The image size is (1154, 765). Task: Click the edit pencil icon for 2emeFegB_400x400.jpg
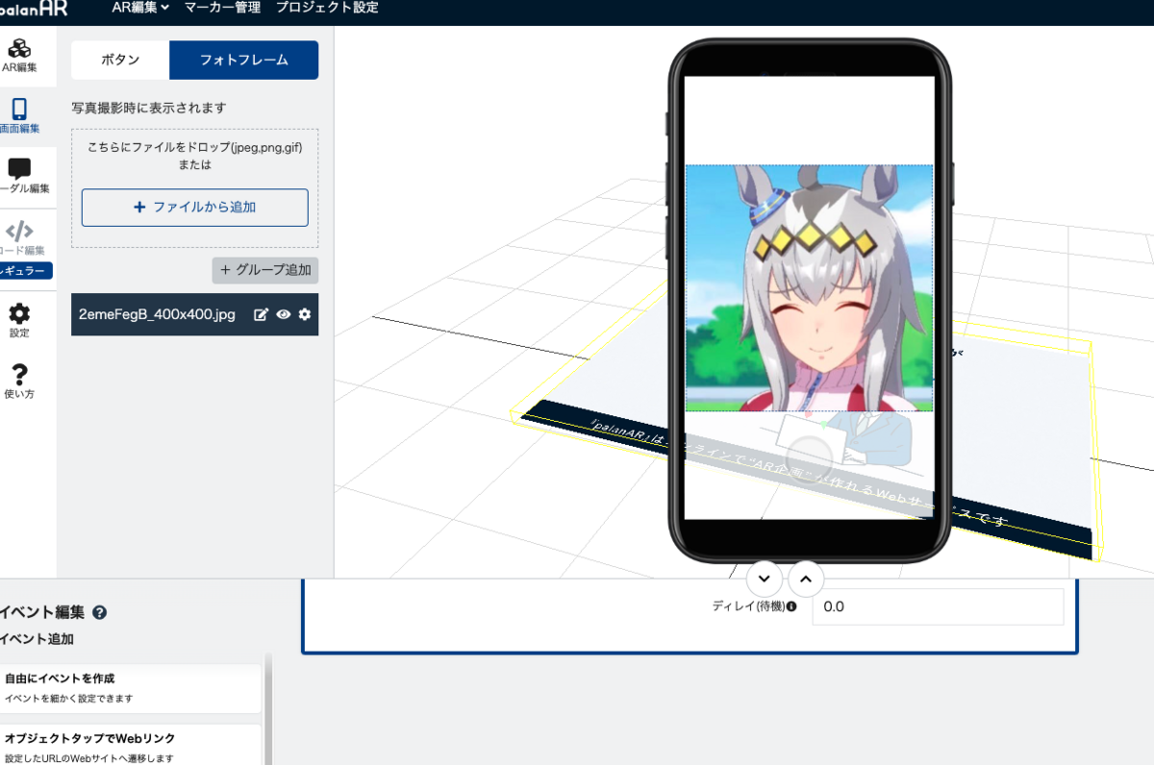pos(261,314)
